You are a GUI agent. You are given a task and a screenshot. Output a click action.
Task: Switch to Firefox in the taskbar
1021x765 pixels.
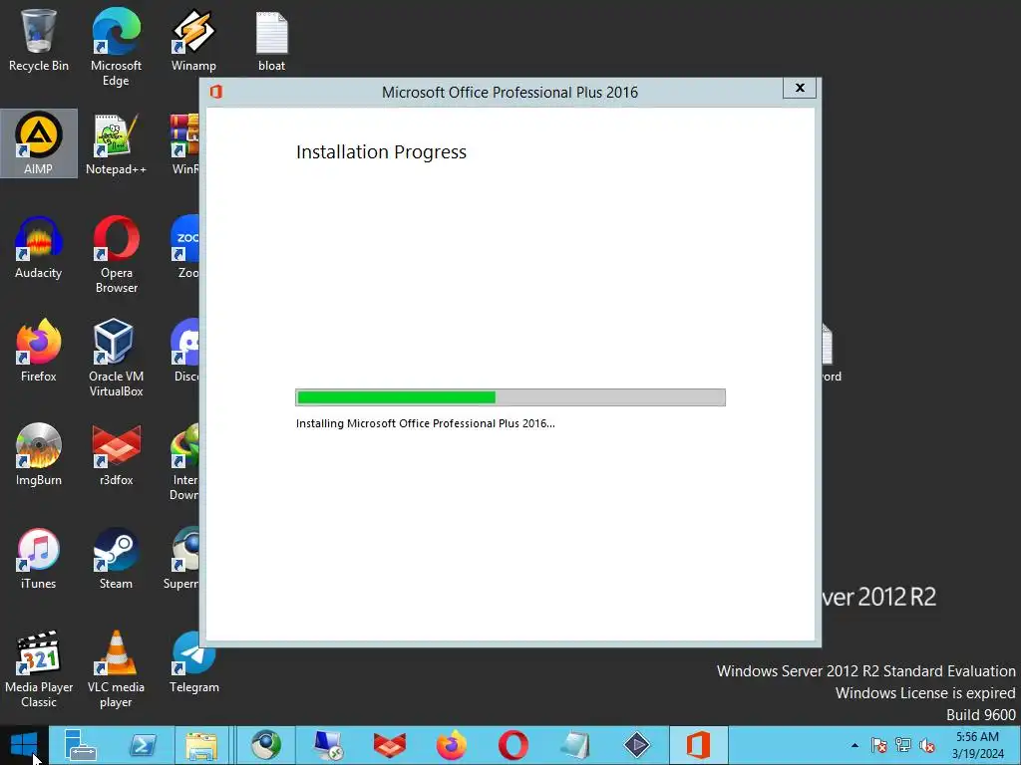[x=452, y=745]
